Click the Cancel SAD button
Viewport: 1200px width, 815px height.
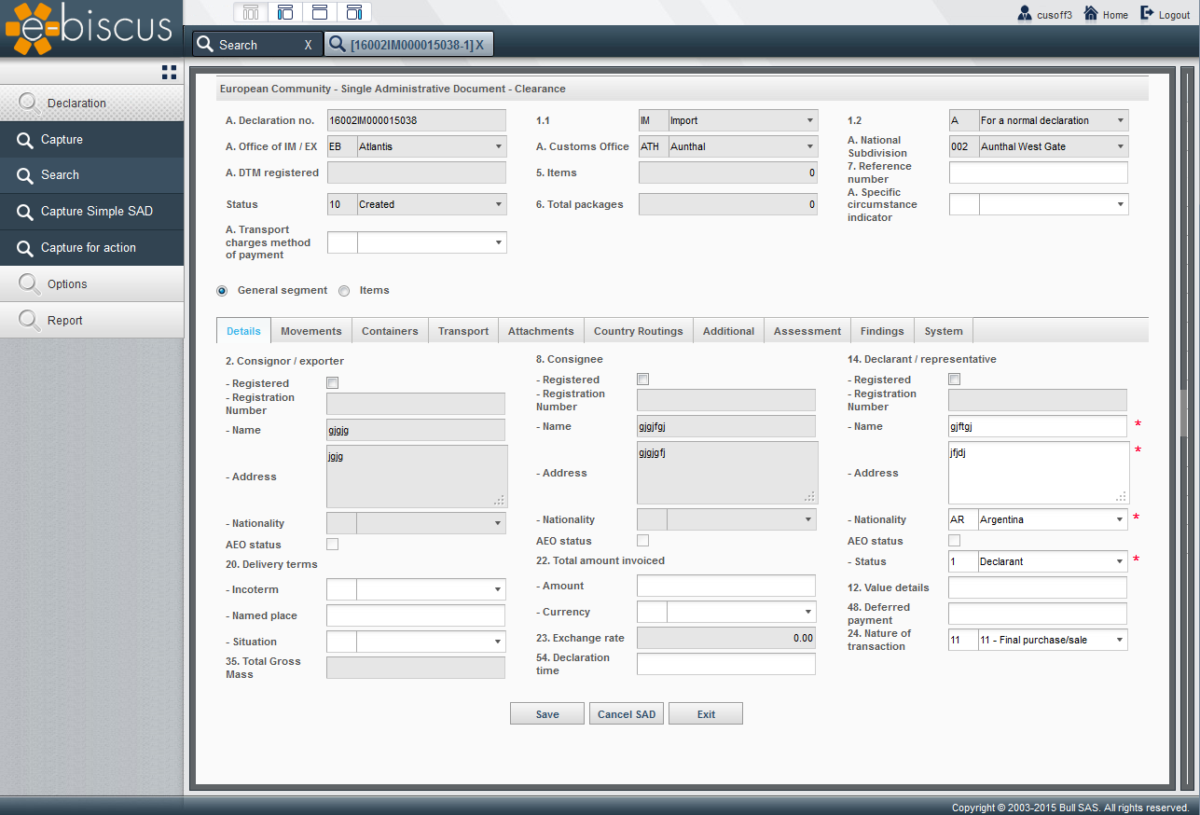pyautogui.click(x=627, y=714)
